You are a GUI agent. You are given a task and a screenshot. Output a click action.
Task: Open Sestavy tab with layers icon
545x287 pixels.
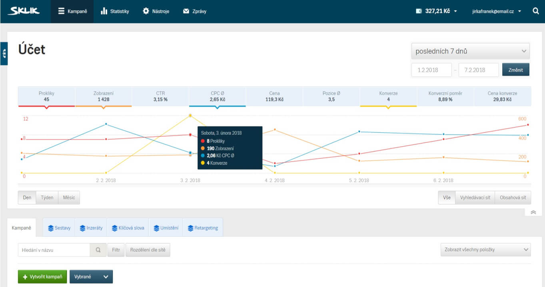tap(59, 228)
